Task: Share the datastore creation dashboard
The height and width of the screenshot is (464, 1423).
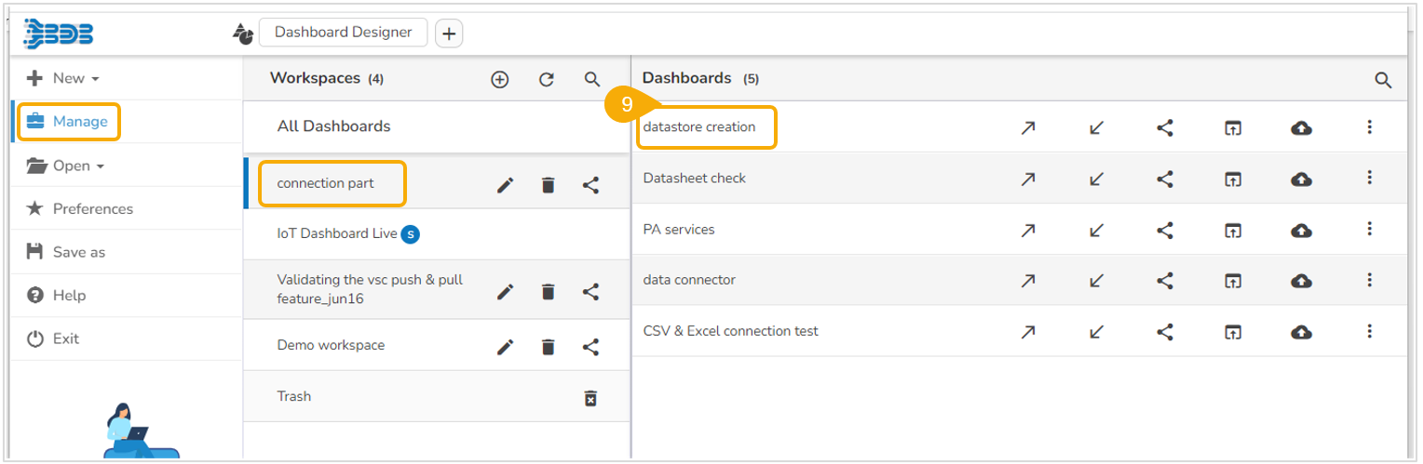Action: pyautogui.click(x=1164, y=128)
